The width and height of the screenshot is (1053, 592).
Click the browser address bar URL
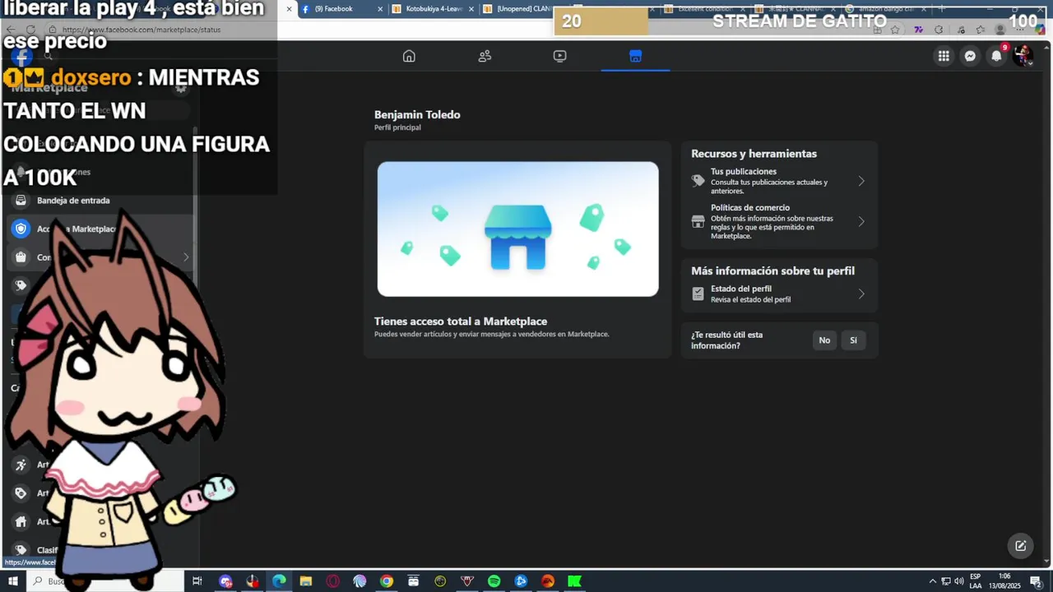point(141,30)
